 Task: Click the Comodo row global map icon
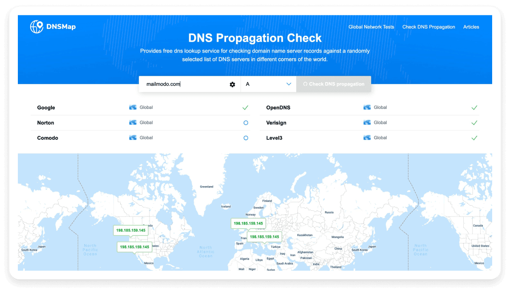(133, 138)
